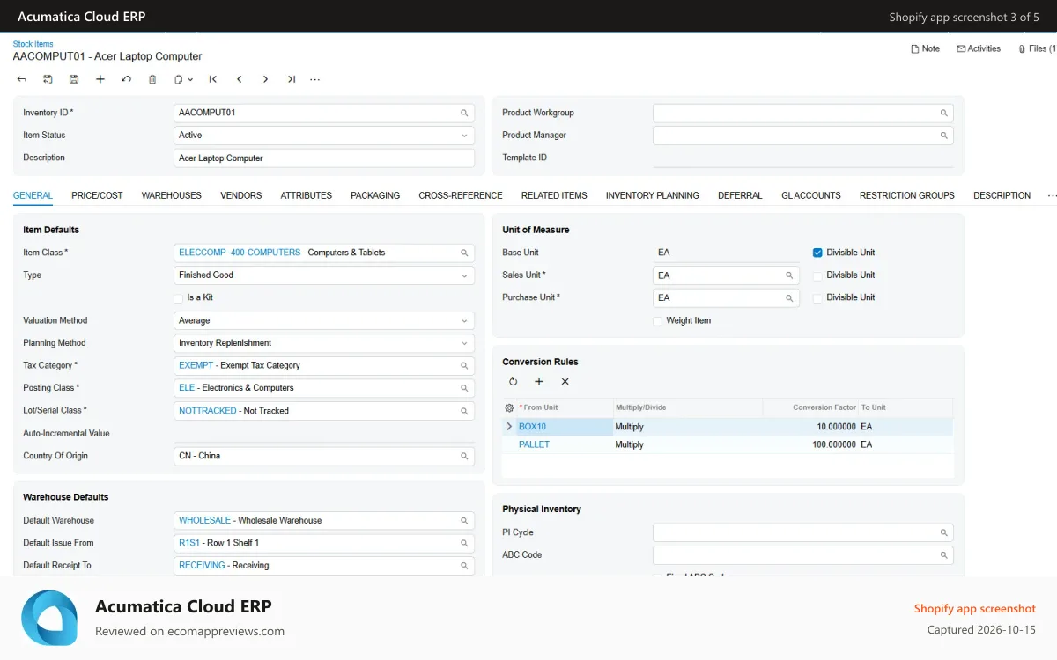Open the ELE posting class link
Image resolution: width=1057 pixels, height=660 pixels.
(x=186, y=388)
